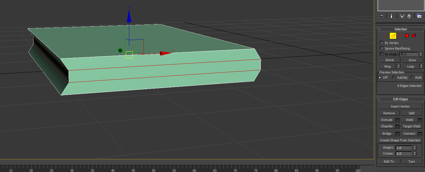The height and width of the screenshot is (172, 425).
Task: Click the Target Weld button
Action: pos(412,126)
